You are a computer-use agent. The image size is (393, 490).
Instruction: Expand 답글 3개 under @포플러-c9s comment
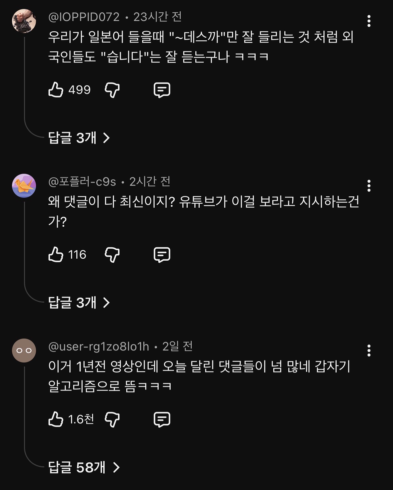click(x=79, y=302)
